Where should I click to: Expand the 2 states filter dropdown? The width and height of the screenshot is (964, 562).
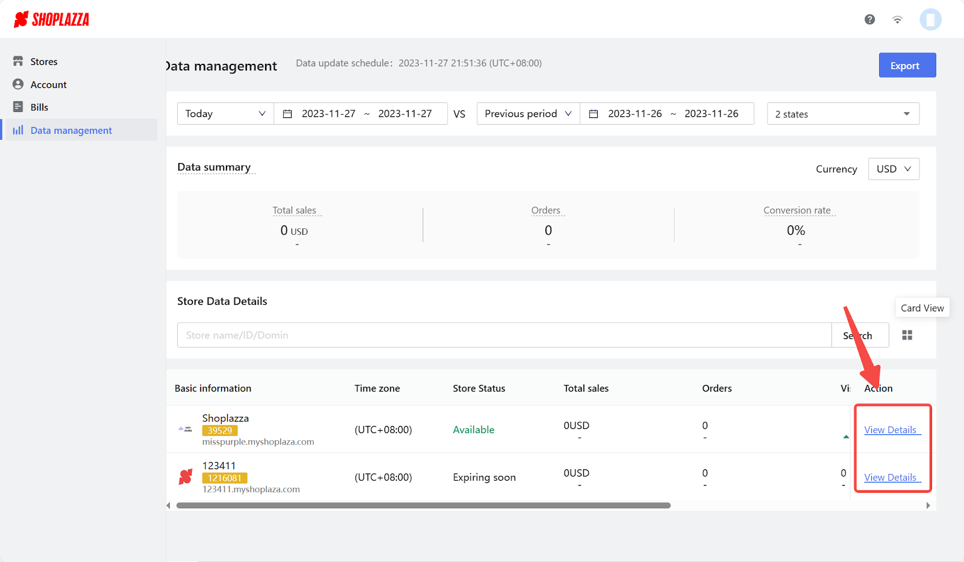click(842, 114)
